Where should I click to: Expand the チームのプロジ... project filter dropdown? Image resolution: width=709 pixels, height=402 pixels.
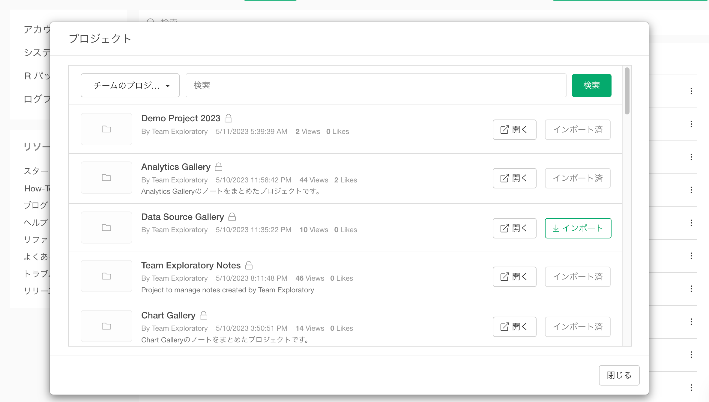pyautogui.click(x=130, y=85)
